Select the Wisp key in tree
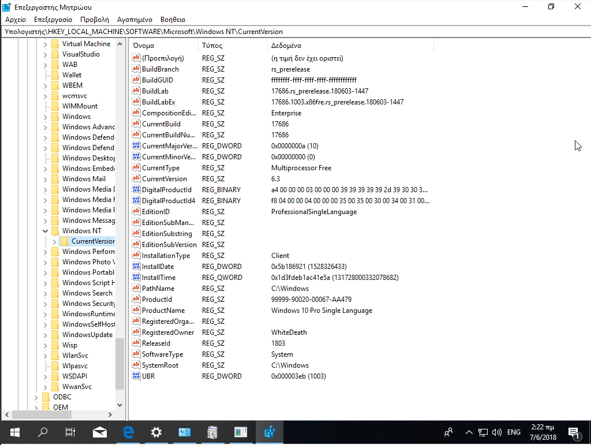Viewport: 591px width, 445px height. [x=69, y=345]
